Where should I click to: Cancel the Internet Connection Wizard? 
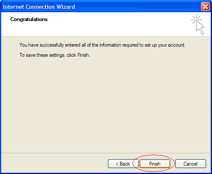pos(191,163)
